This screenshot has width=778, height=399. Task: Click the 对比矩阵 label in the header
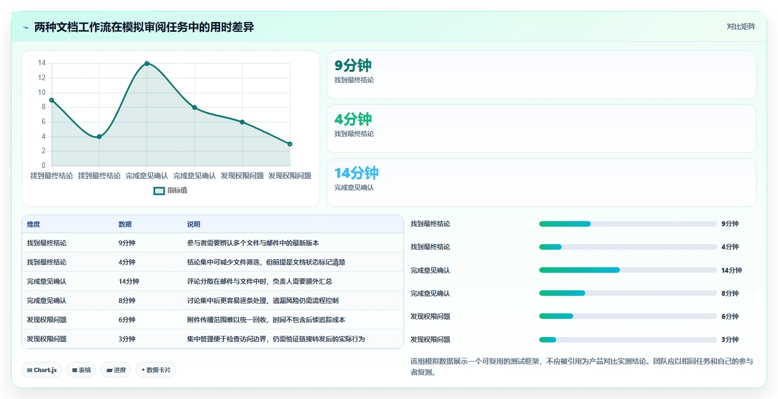(741, 26)
